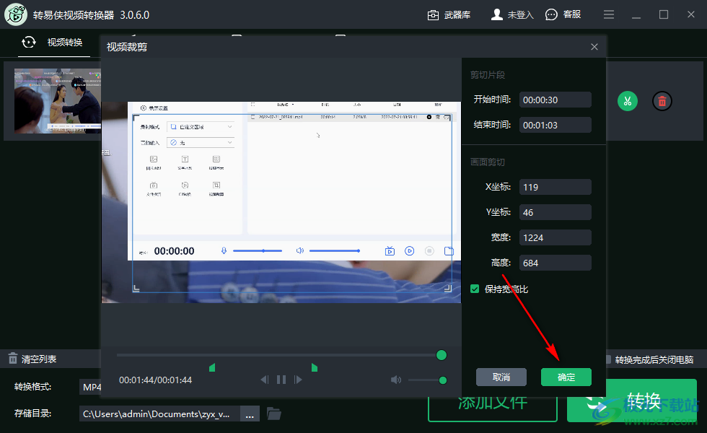707x433 pixels.
Task: Click the 剪切片段 section label
Action: pos(488,75)
